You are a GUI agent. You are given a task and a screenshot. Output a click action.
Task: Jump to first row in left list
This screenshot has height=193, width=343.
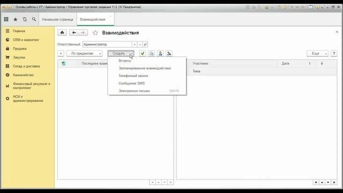point(152,182)
